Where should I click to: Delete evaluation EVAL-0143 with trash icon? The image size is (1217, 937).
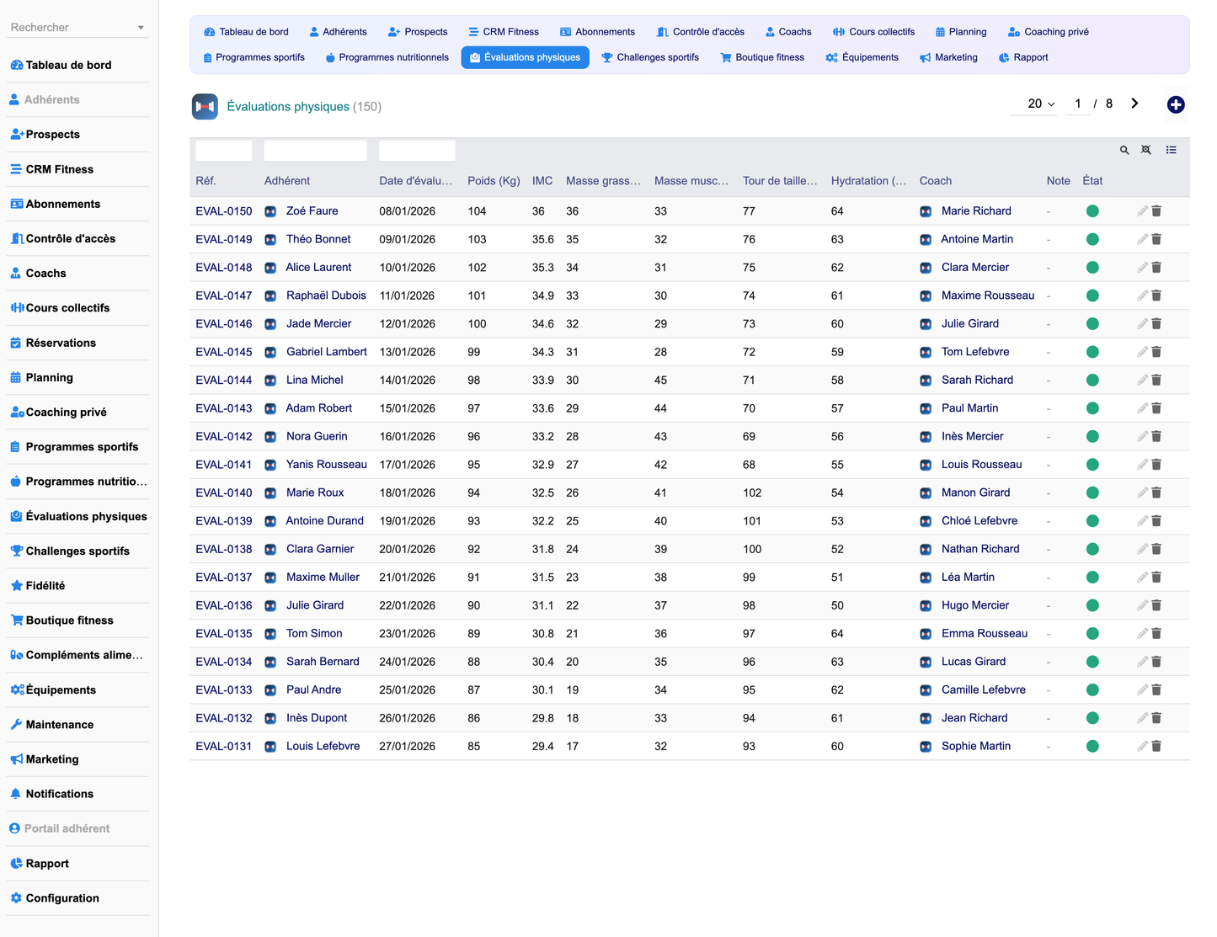1156,408
